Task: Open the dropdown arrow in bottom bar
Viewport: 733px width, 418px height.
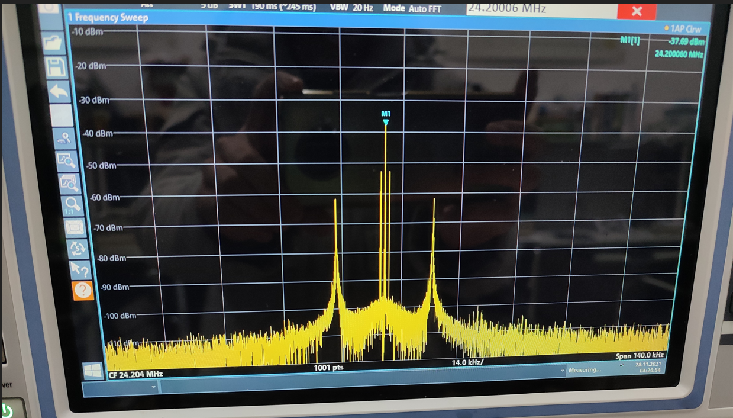Action: click(154, 387)
